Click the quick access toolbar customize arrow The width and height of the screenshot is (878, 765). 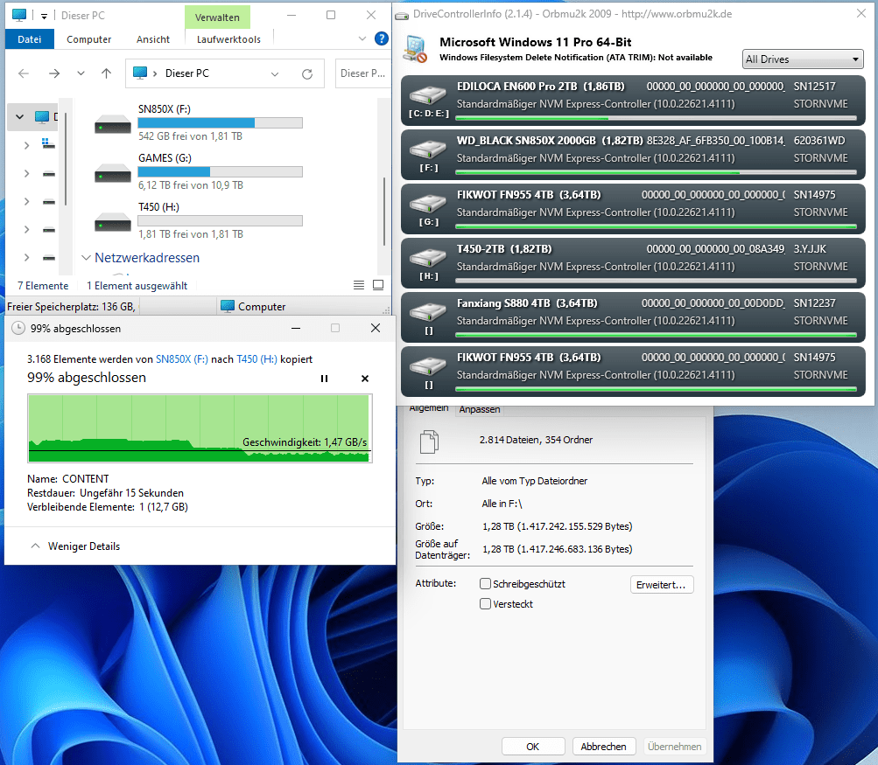point(44,17)
